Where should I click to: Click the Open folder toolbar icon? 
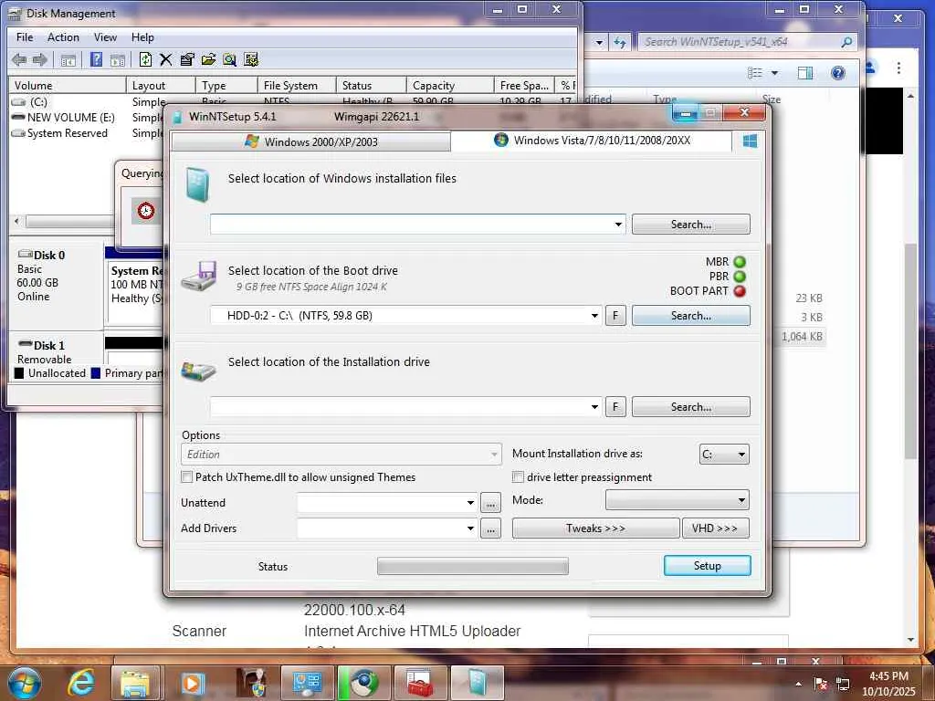[208, 59]
